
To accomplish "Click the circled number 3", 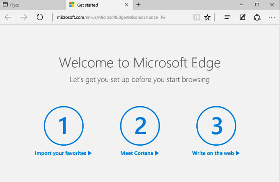I will click(x=216, y=126).
